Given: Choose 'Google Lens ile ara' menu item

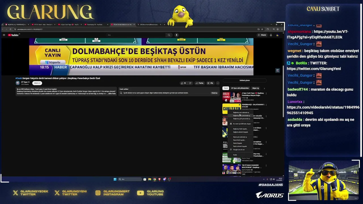Looking at the screenshot, I should (241, 150).
